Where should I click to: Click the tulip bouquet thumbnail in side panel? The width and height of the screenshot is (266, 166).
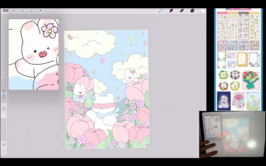(250, 80)
